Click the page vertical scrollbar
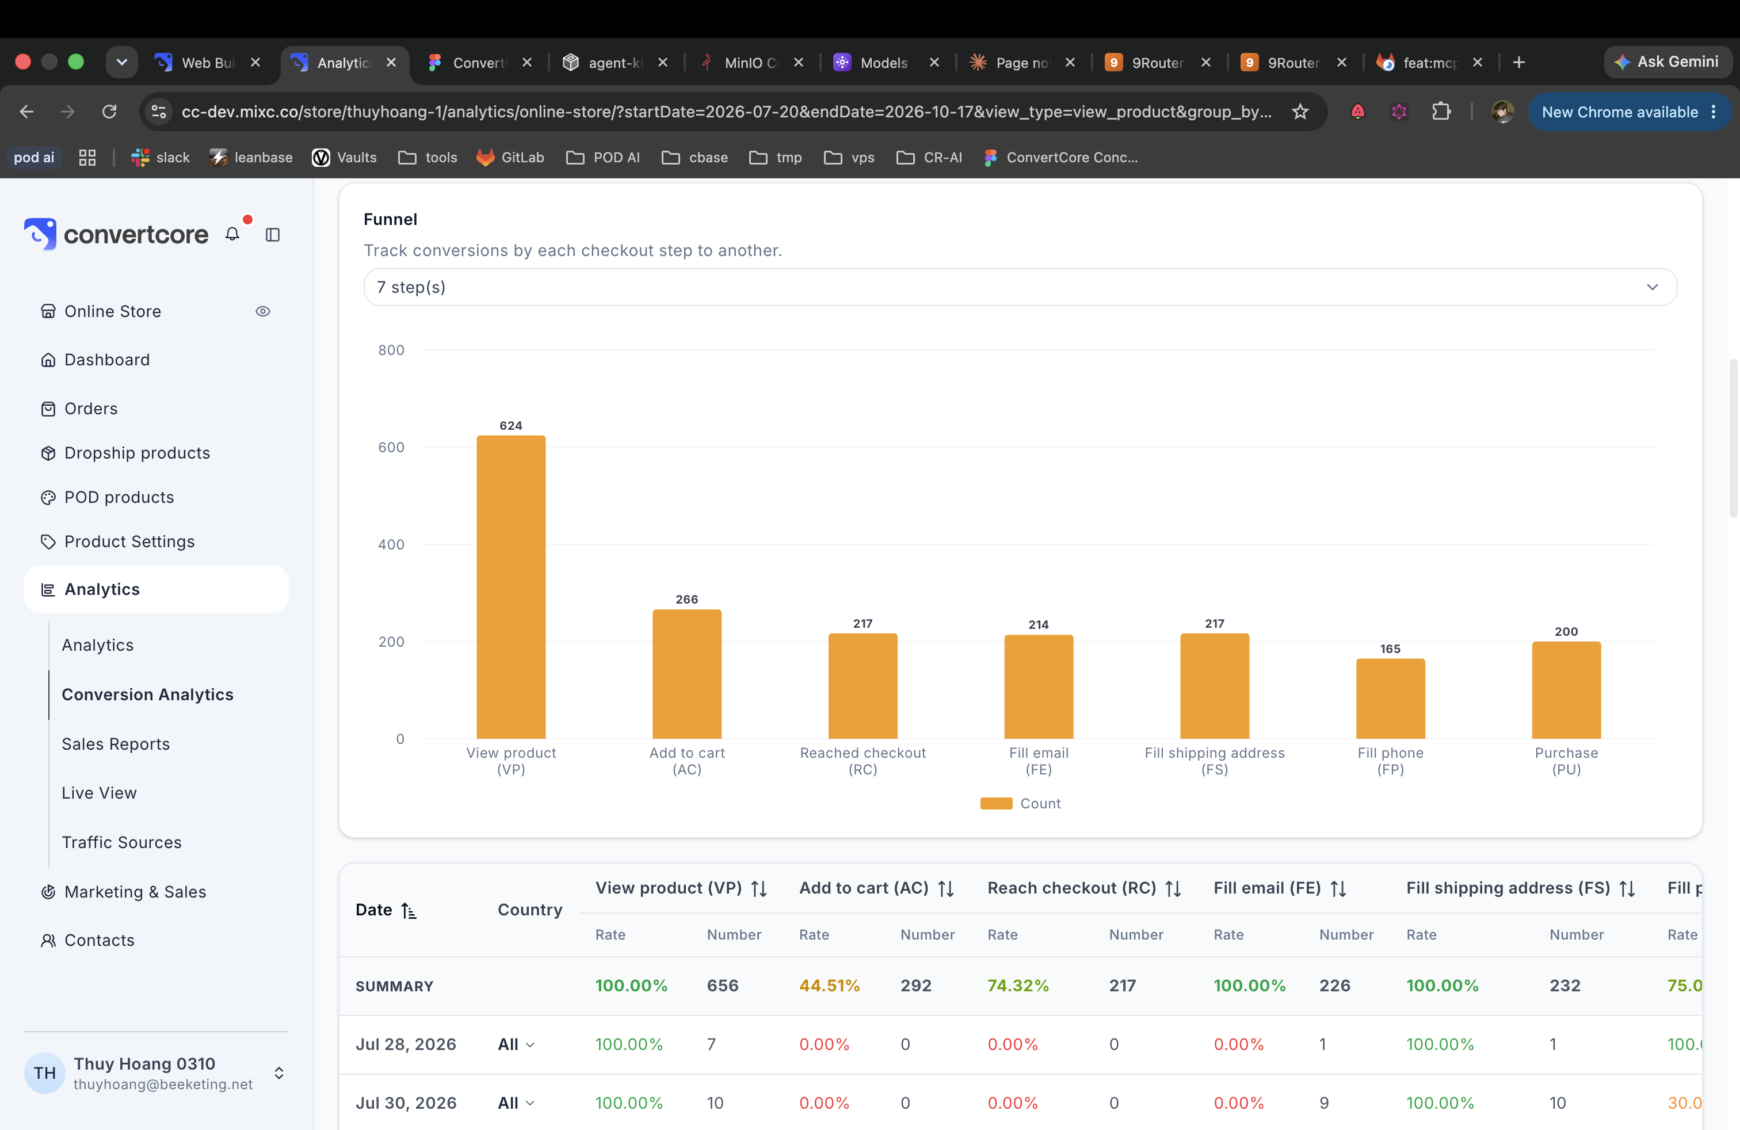Image resolution: width=1740 pixels, height=1130 pixels. (1733, 438)
